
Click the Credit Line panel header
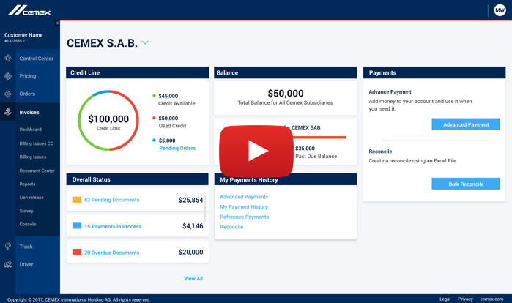pyautogui.click(x=138, y=72)
